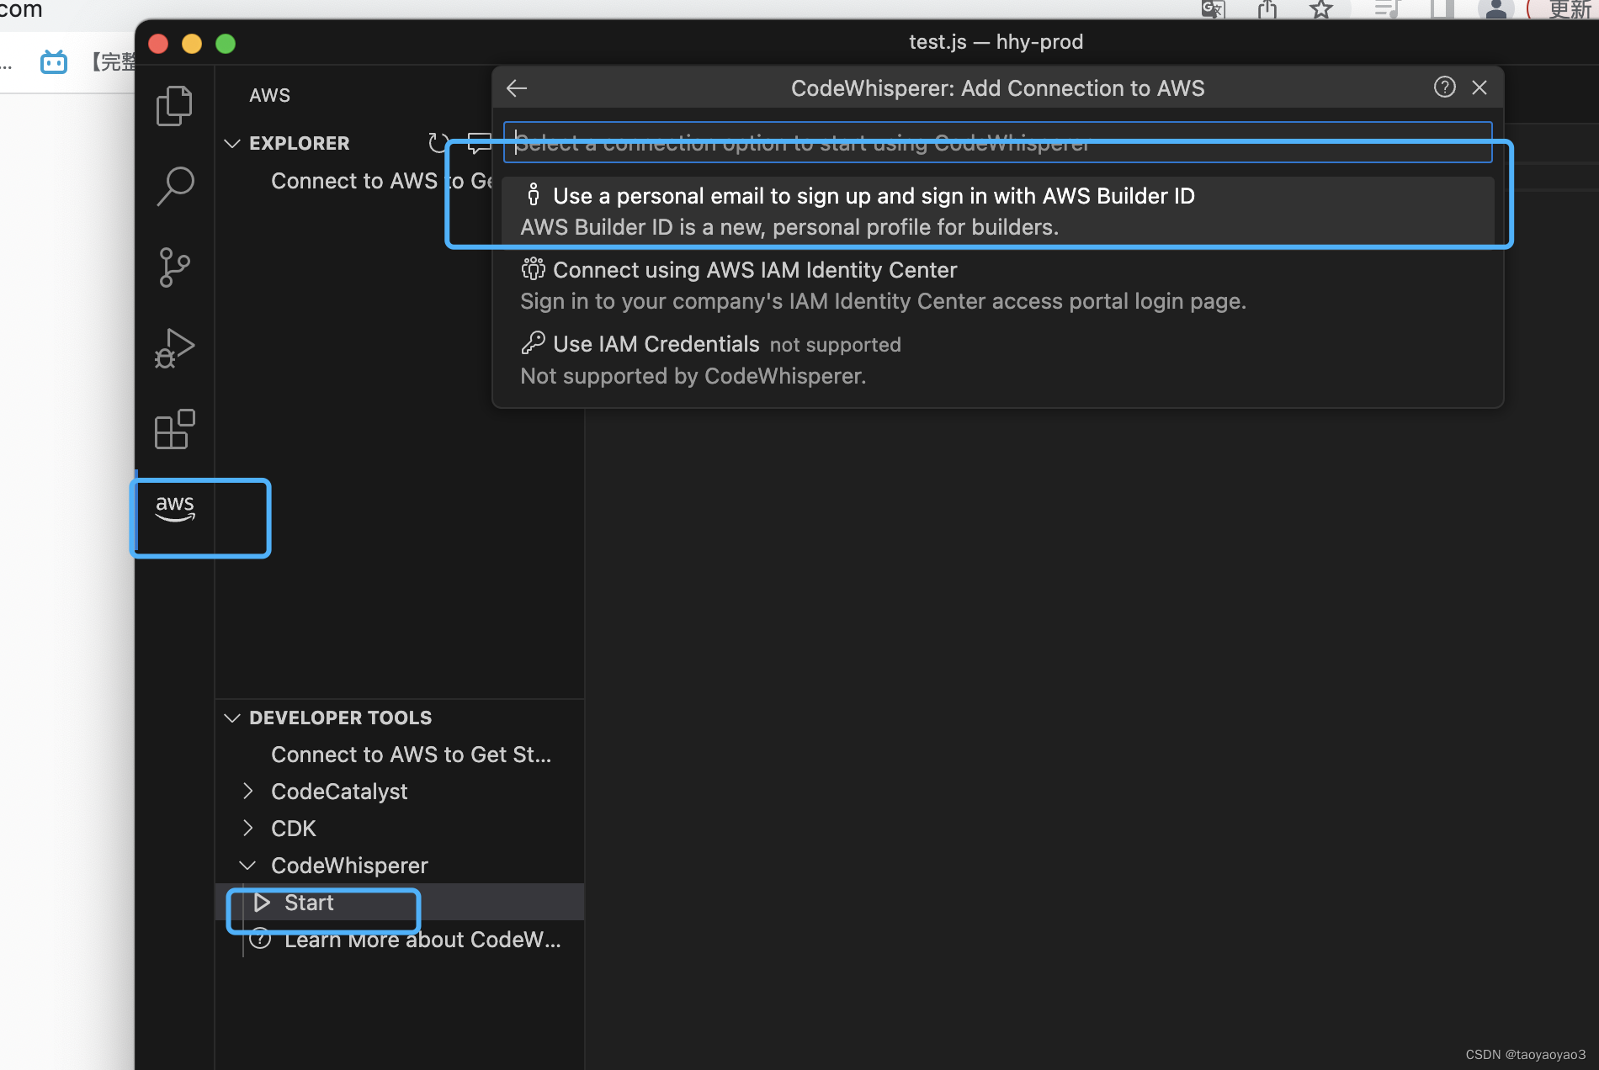Click the AWS panel title text

point(269,95)
